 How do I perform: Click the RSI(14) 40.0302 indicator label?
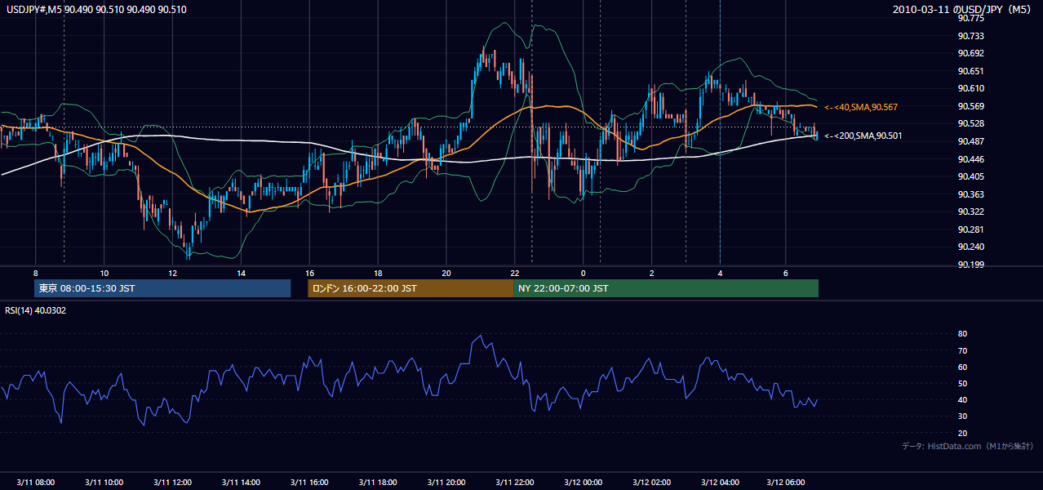(36, 310)
